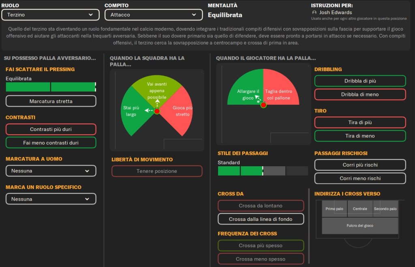The width and height of the screenshot is (415, 267).
Task: Choose the 'Secondo palo' cross target zone
Action: point(385,209)
